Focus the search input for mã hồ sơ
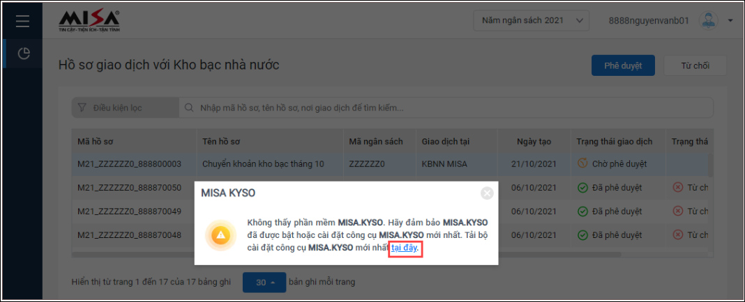Screen dimensions: 745x302 pos(446,108)
